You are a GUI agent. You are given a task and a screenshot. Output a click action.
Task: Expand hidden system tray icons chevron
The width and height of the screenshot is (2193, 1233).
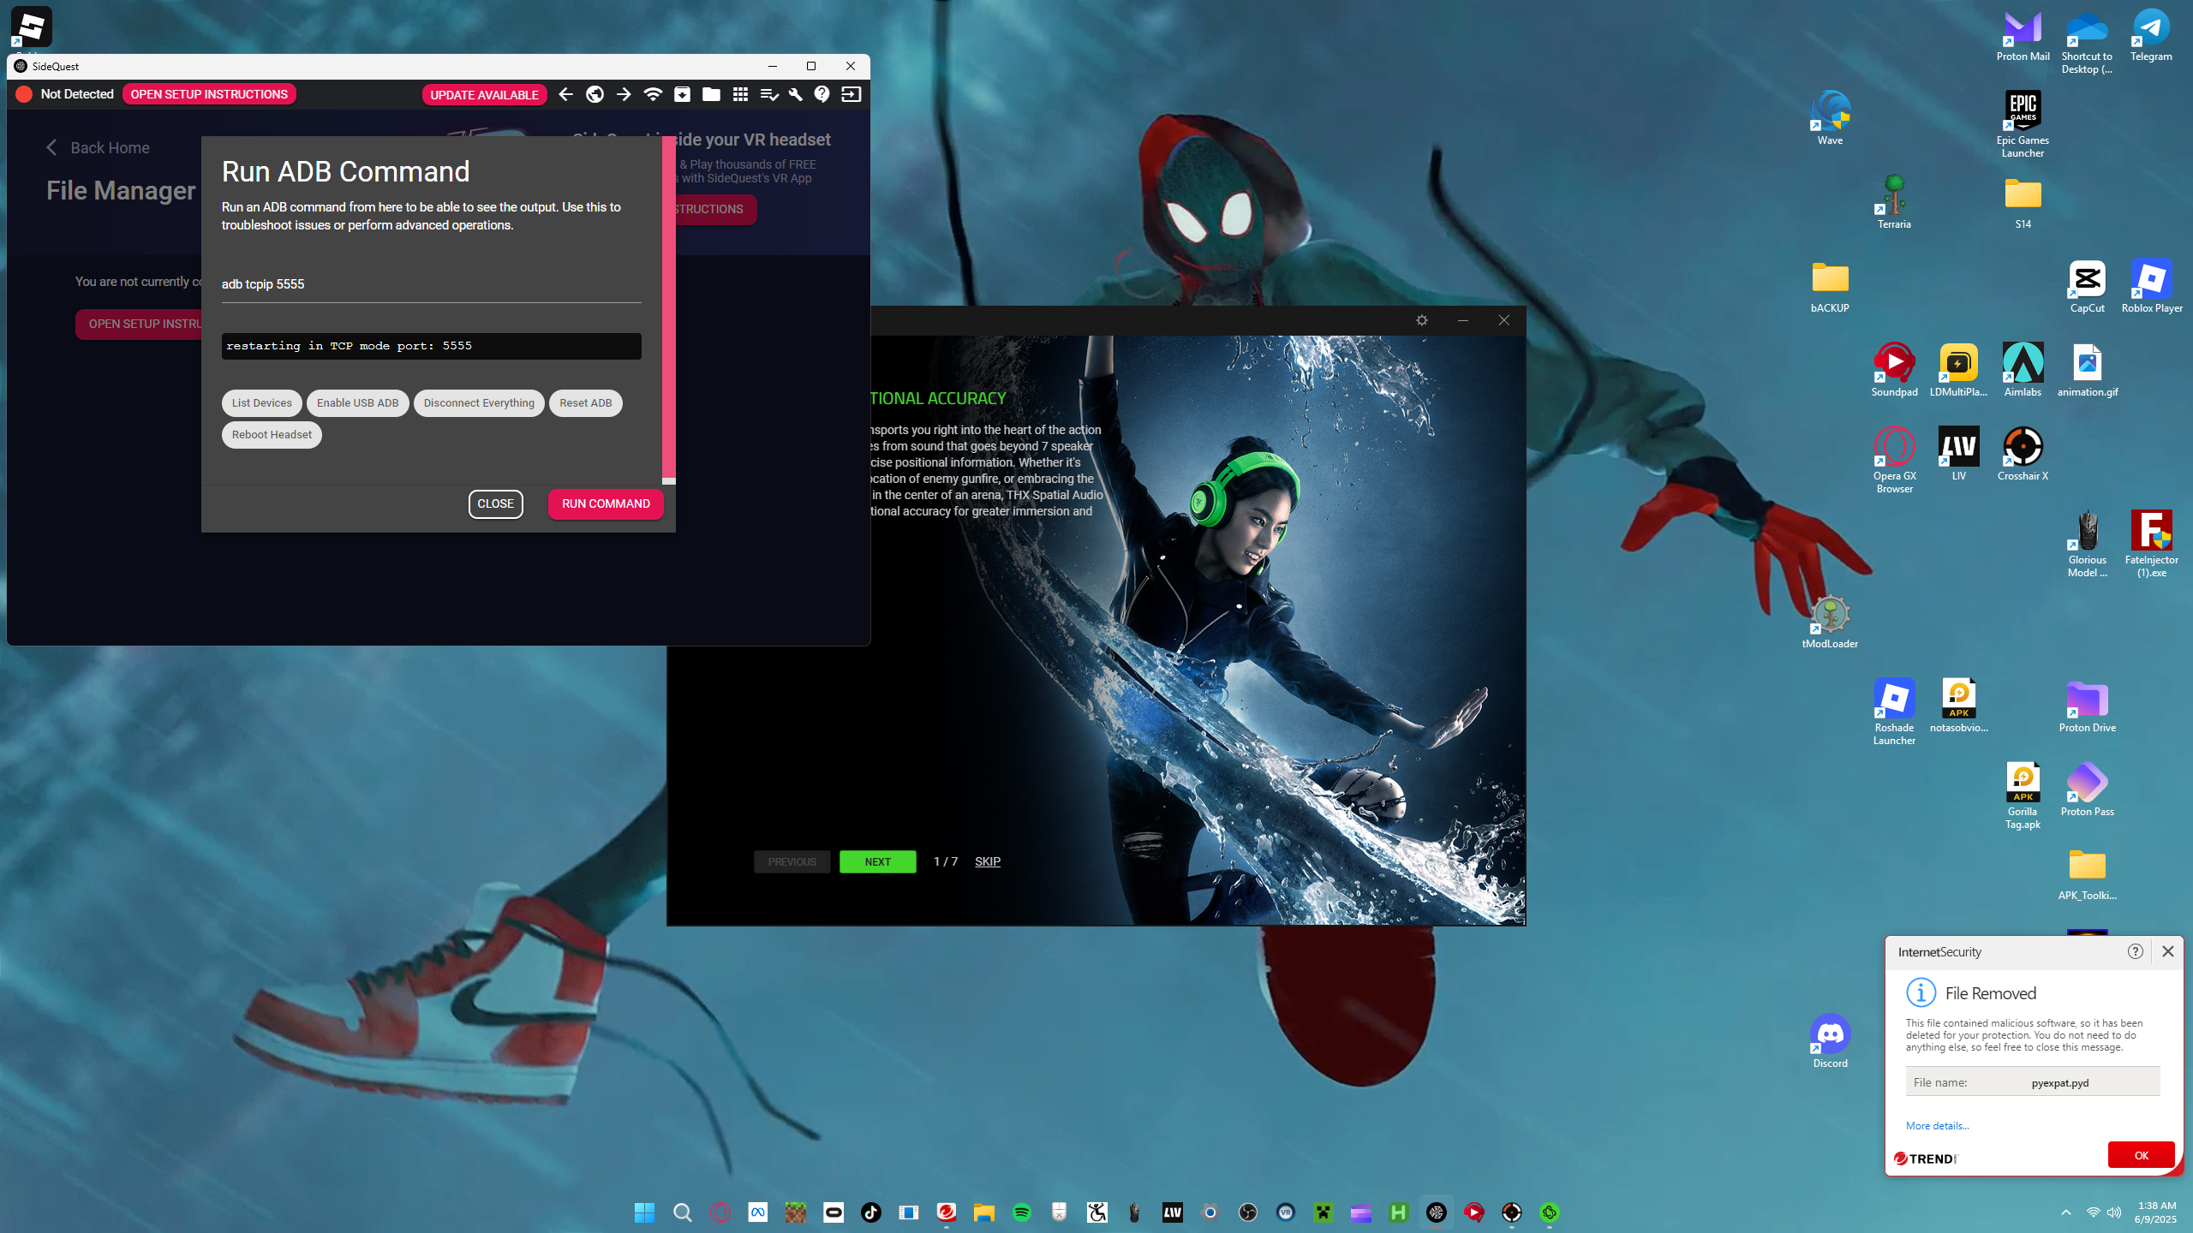point(2065,1212)
